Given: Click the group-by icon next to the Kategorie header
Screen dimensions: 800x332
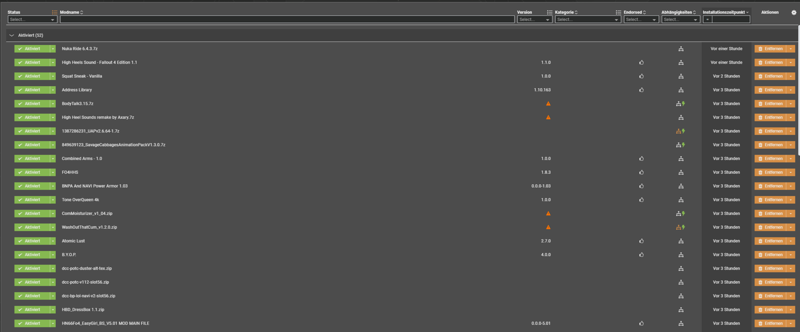Looking at the screenshot, I should (x=550, y=12).
